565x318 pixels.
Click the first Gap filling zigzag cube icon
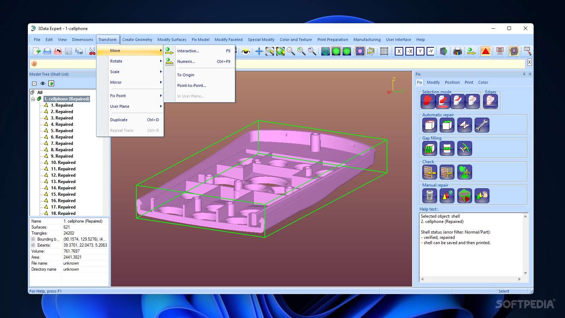point(430,148)
